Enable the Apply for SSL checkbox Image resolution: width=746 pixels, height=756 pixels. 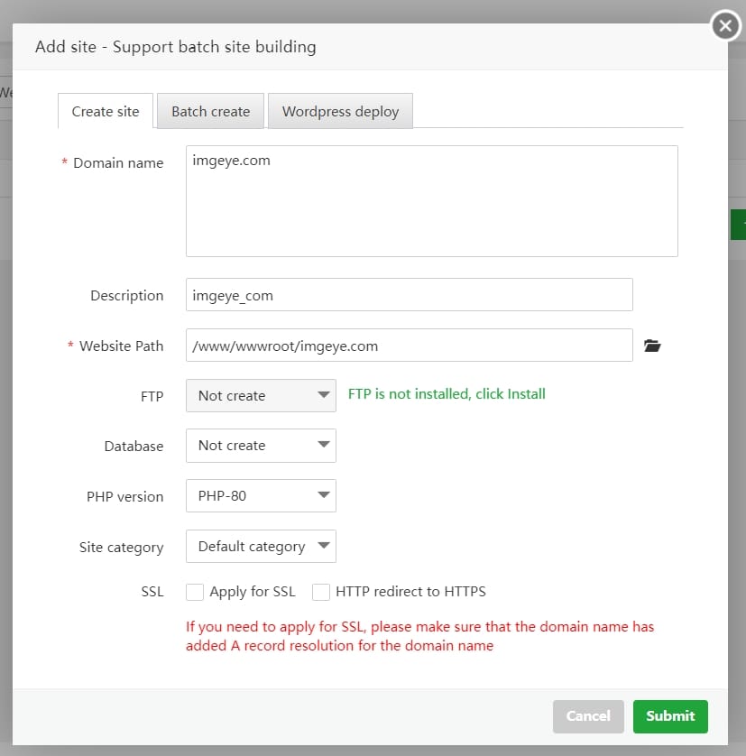(x=195, y=592)
